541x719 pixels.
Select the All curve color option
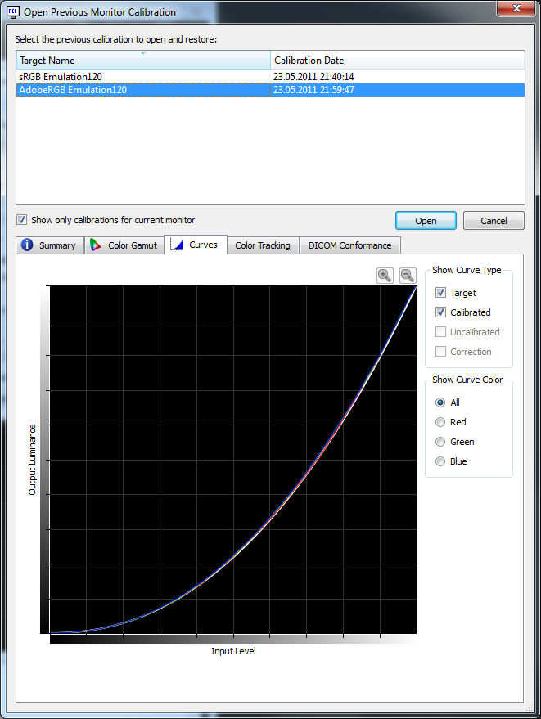[x=441, y=402]
